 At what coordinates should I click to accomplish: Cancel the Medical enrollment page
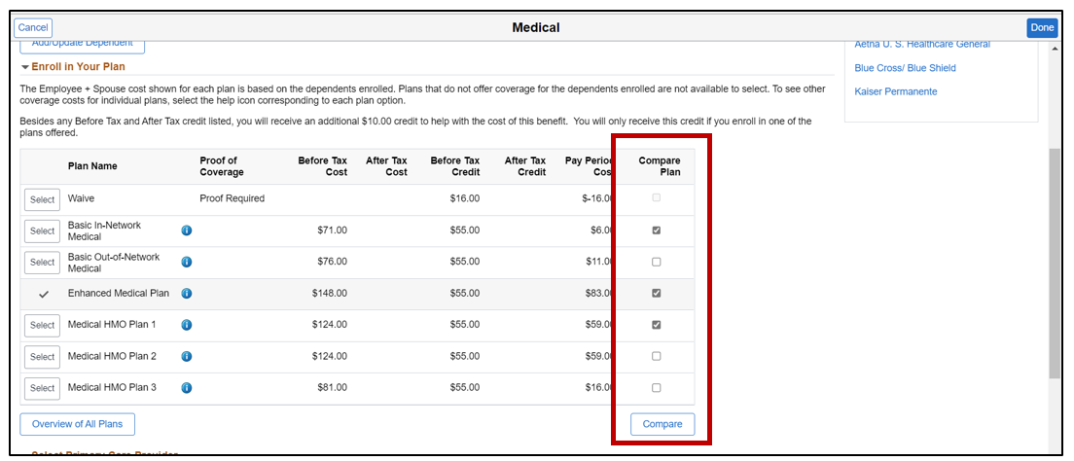click(x=32, y=28)
